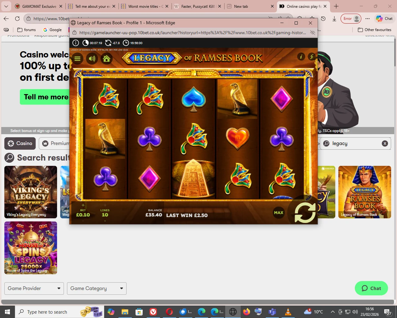This screenshot has height=318, width=397.
Task: Switch to 'Worst movie titles' tab
Action: pyautogui.click(x=145, y=6)
